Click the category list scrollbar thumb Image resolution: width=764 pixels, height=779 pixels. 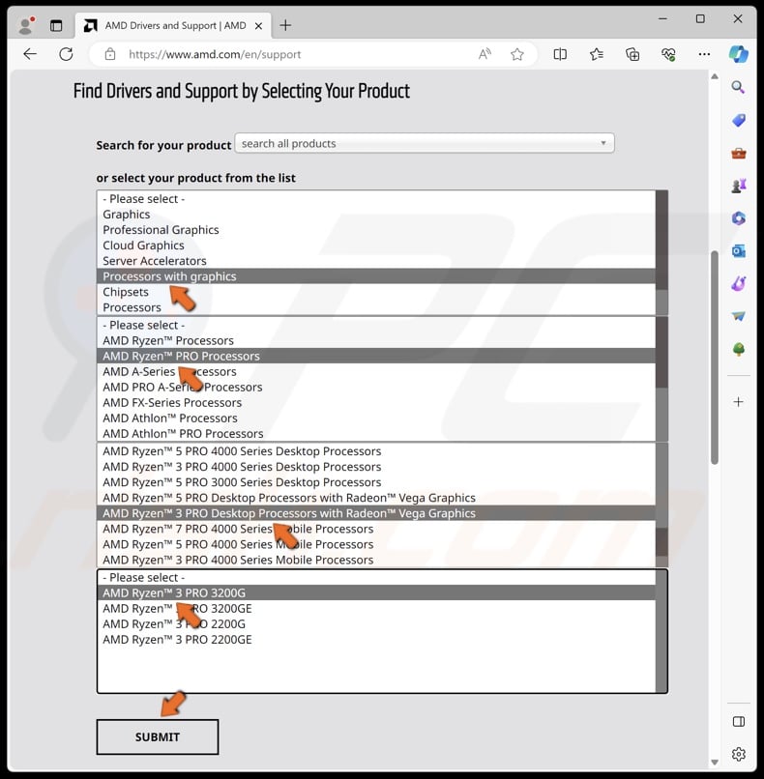tap(661, 240)
